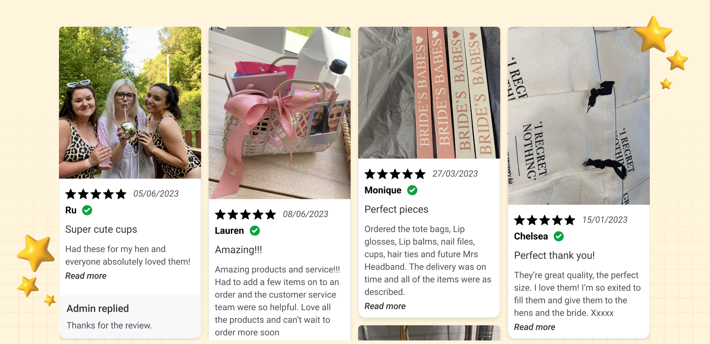This screenshot has height=344, width=710.
Task: Click the Admin replied section
Action: [x=130, y=316]
